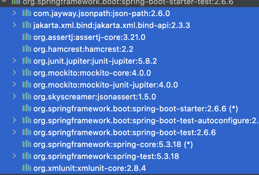Select org.springframework:spring-test:5.3.18 row
The height and width of the screenshot is (175, 259).
(129, 156)
